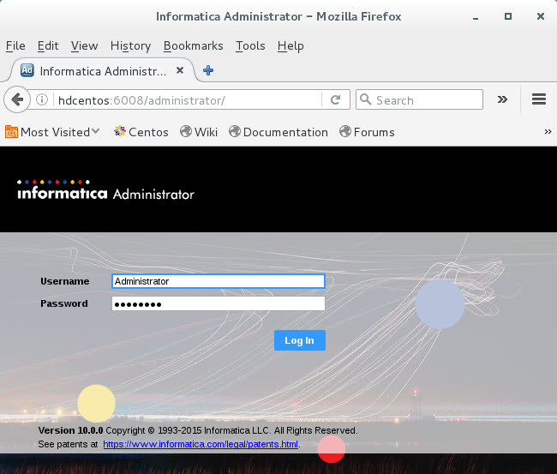Open site information icon in address bar

42,99
